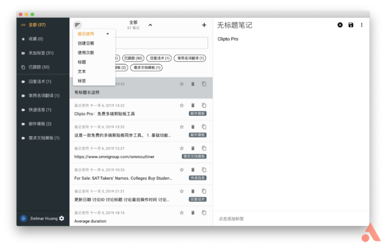The image size is (386, 248).
Task: Toggle sort direction arrow beside 最近使用
Action: 108,34
